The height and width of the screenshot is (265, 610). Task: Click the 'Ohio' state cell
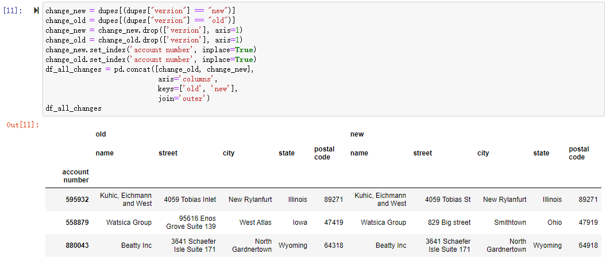click(x=554, y=223)
